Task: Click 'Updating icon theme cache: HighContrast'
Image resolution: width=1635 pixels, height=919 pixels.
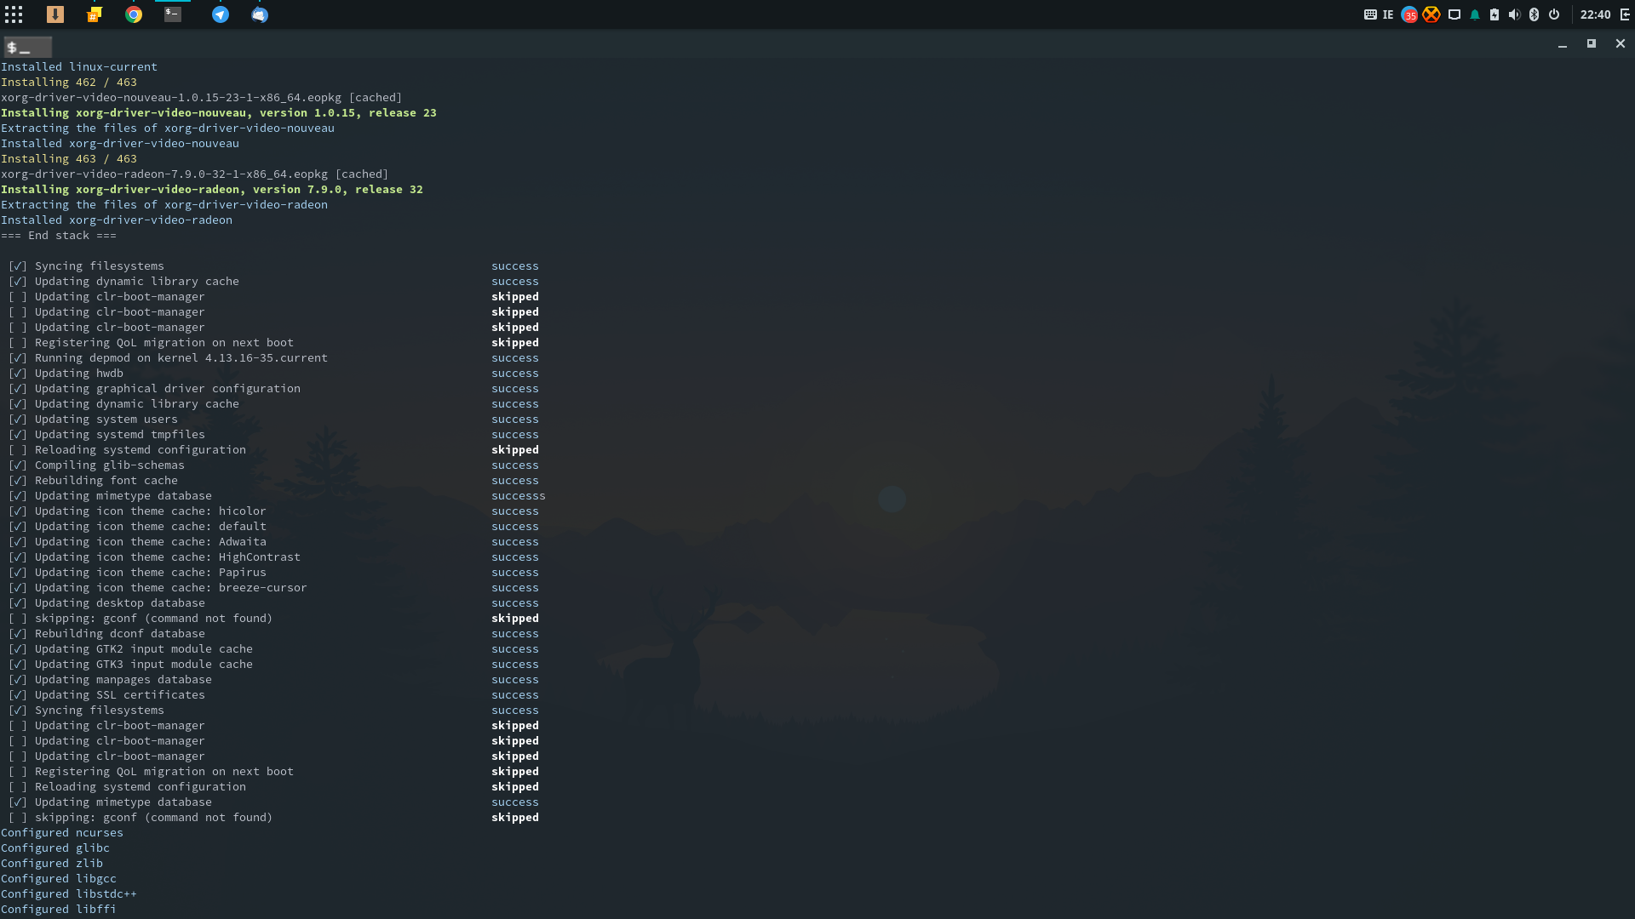Action: pos(168,557)
